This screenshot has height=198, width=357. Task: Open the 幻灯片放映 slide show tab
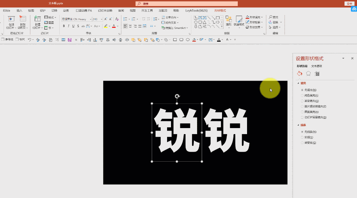click(x=105, y=10)
